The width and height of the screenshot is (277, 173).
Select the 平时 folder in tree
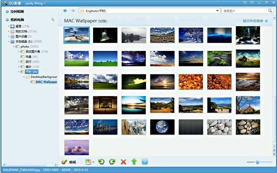[32, 72]
